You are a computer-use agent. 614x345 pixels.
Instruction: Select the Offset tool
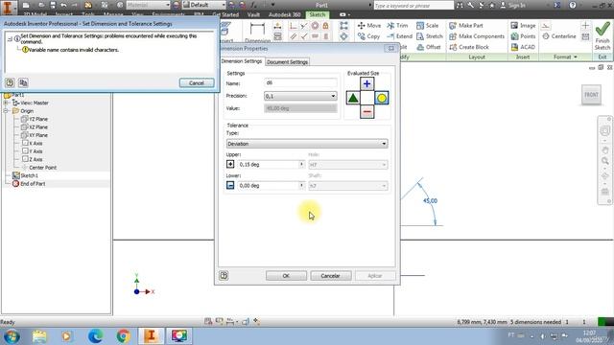[429, 47]
